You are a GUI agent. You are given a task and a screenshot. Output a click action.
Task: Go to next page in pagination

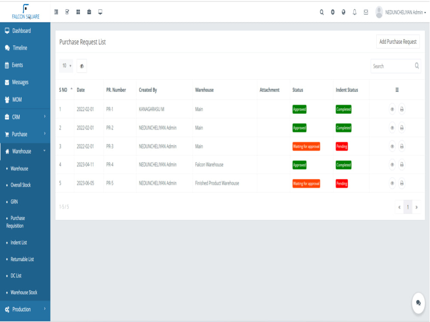(x=417, y=207)
